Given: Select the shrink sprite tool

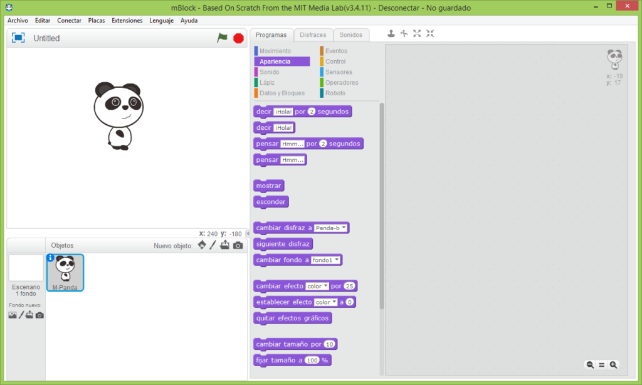Looking at the screenshot, I should [x=429, y=35].
